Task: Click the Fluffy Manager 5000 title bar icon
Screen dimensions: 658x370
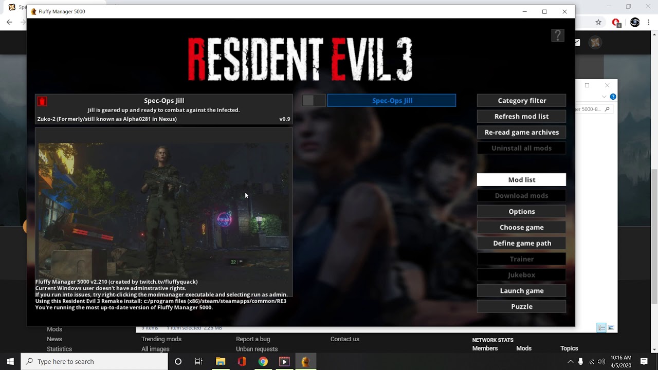Action: pyautogui.click(x=34, y=11)
